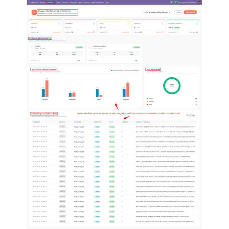The image size is (229, 229).
Task: Open the My Company (San Francisco) switcher
Action: click(187, 2)
